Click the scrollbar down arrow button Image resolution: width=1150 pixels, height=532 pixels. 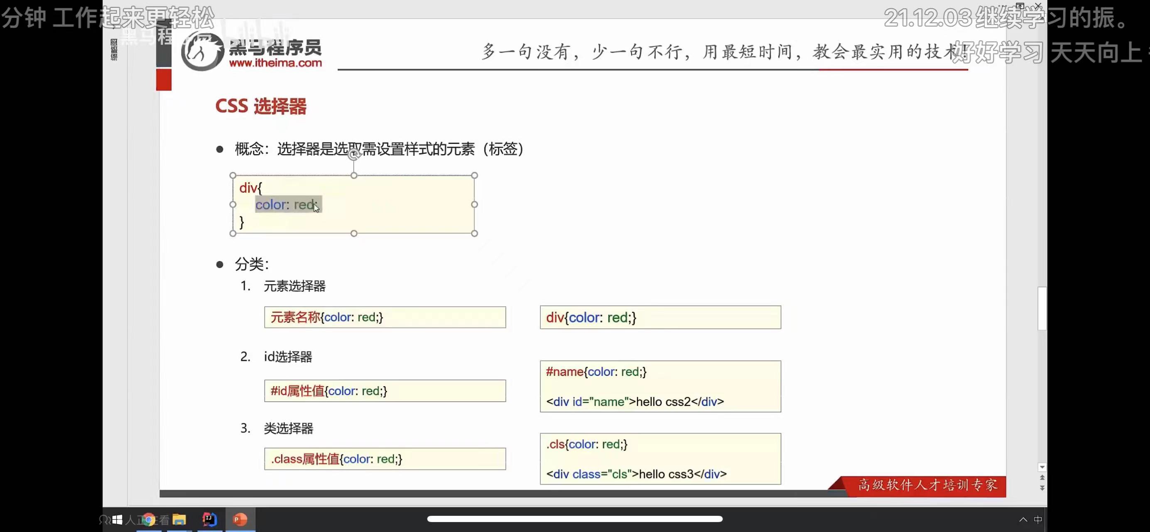[x=1042, y=467]
